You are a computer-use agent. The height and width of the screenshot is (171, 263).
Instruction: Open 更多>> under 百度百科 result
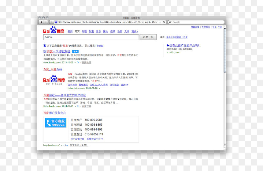point(124,85)
